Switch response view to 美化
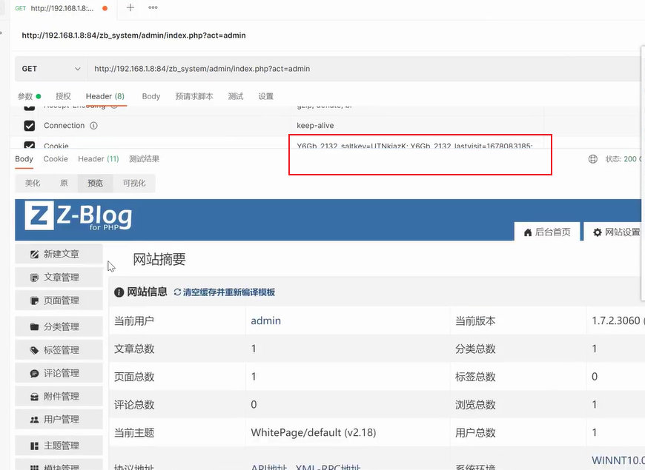Screen dimensions: 645x470 click(33, 184)
